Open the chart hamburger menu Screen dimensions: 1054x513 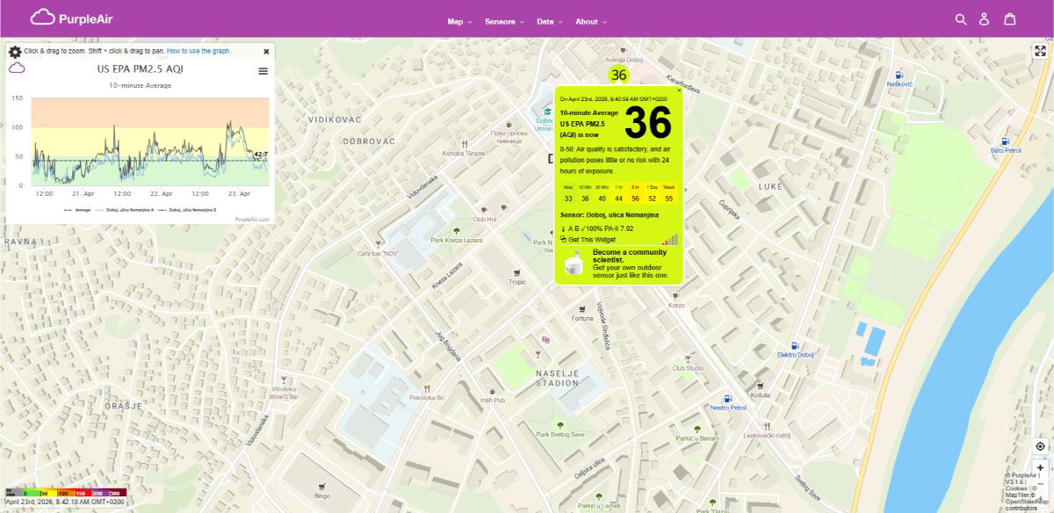(263, 71)
